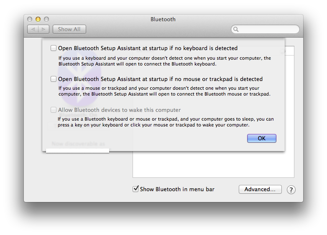
Task: Click the "Bluetooth" window title text
Action: pos(163,19)
